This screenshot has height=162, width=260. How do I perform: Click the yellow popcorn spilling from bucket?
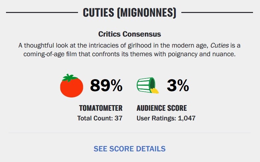coord(154,91)
